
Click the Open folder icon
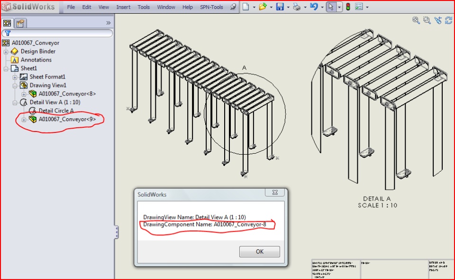tap(263, 7)
